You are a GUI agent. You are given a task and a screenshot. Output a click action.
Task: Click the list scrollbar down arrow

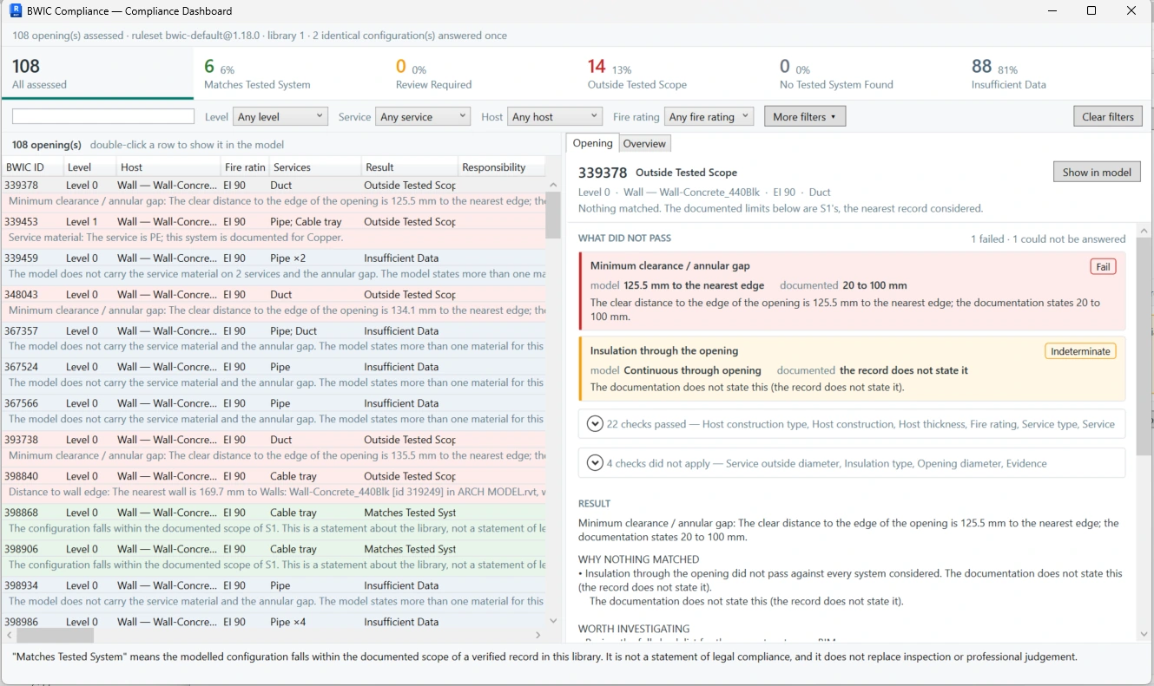554,621
